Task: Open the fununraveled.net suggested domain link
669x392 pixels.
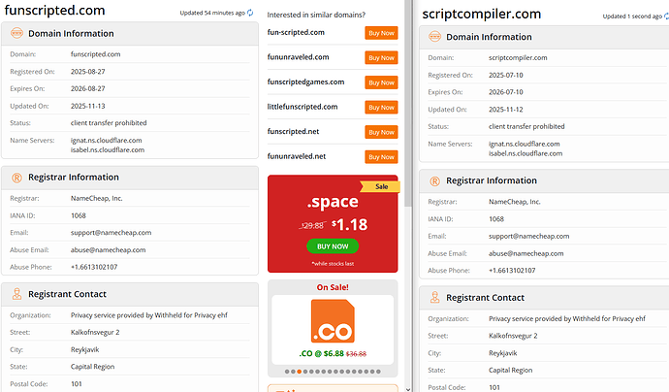Action: coord(297,156)
